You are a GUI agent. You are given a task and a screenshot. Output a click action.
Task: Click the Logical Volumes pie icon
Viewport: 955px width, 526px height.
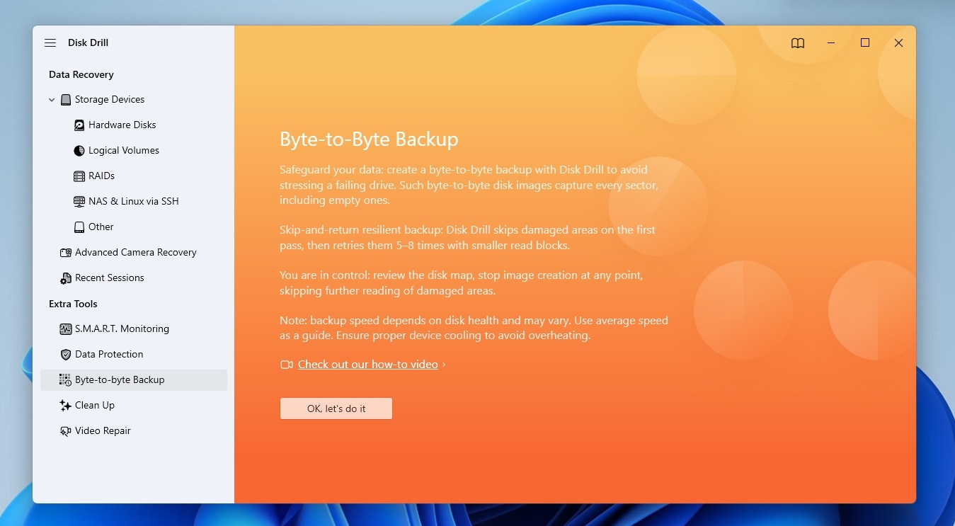pyautogui.click(x=79, y=151)
